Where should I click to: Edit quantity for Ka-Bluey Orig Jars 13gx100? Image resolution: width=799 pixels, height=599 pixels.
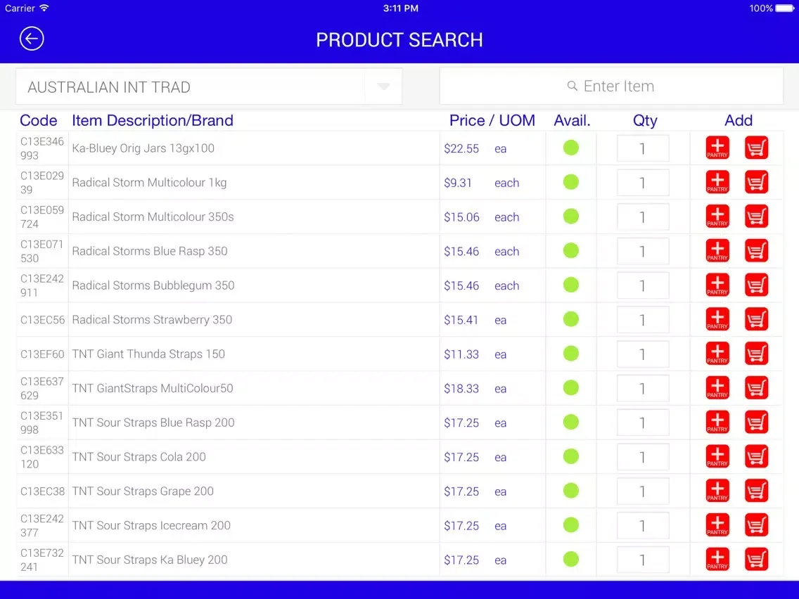(643, 148)
